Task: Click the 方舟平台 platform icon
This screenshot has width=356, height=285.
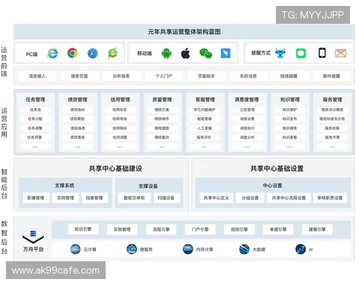Action: (33, 236)
